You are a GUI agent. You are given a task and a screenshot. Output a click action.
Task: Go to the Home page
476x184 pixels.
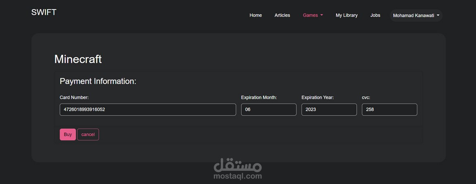(256, 15)
